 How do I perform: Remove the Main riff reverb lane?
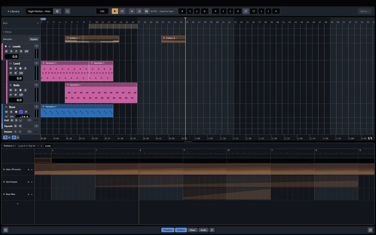[x=32, y=170]
